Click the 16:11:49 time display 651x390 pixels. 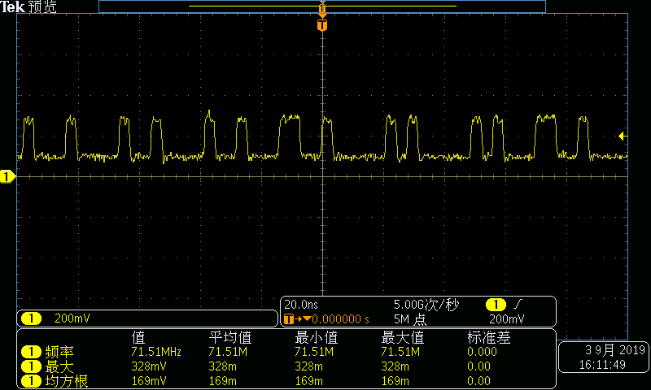602,365
